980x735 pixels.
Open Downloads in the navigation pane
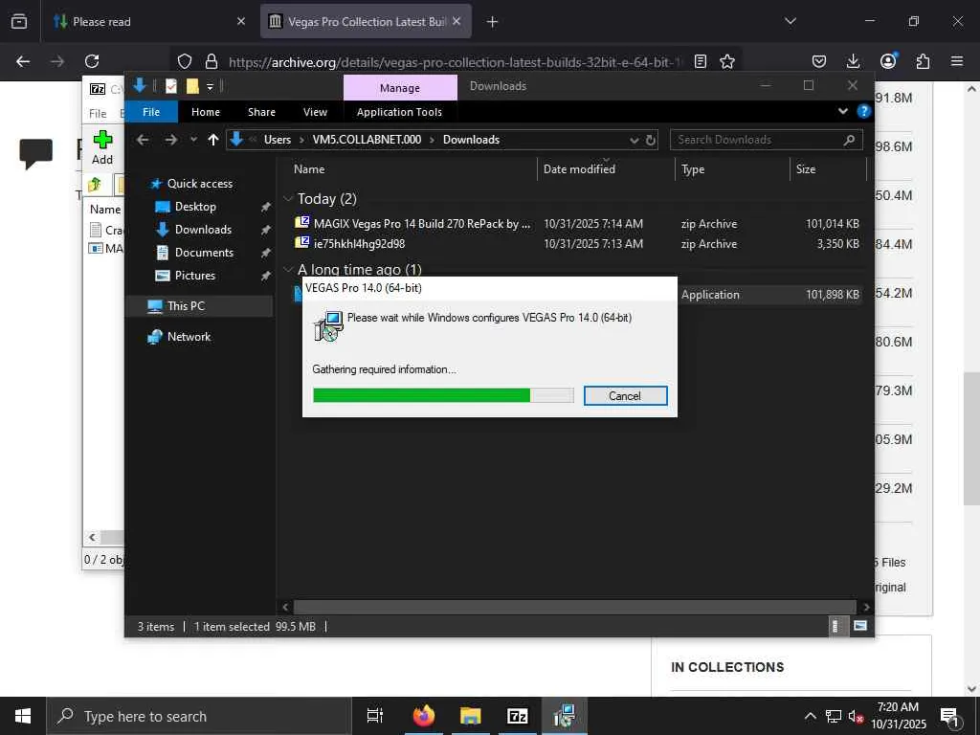pyautogui.click(x=203, y=230)
